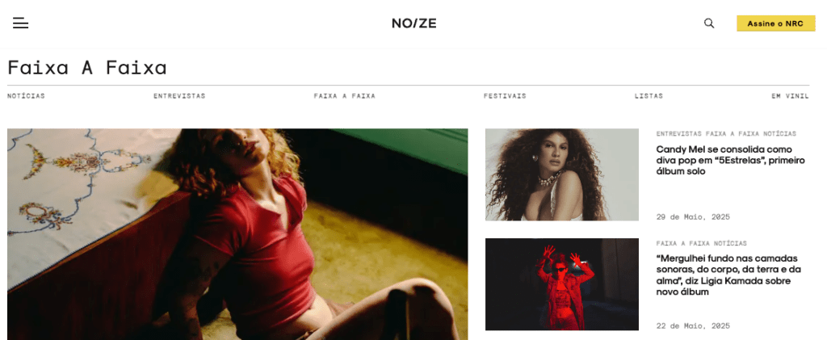Viewport: 827px width, 340px height.
Task: Open the Entrevistas category
Action: click(179, 96)
